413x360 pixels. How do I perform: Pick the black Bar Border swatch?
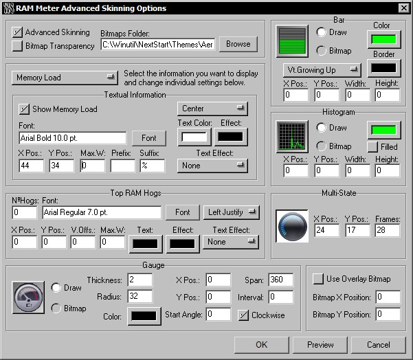[384, 68]
